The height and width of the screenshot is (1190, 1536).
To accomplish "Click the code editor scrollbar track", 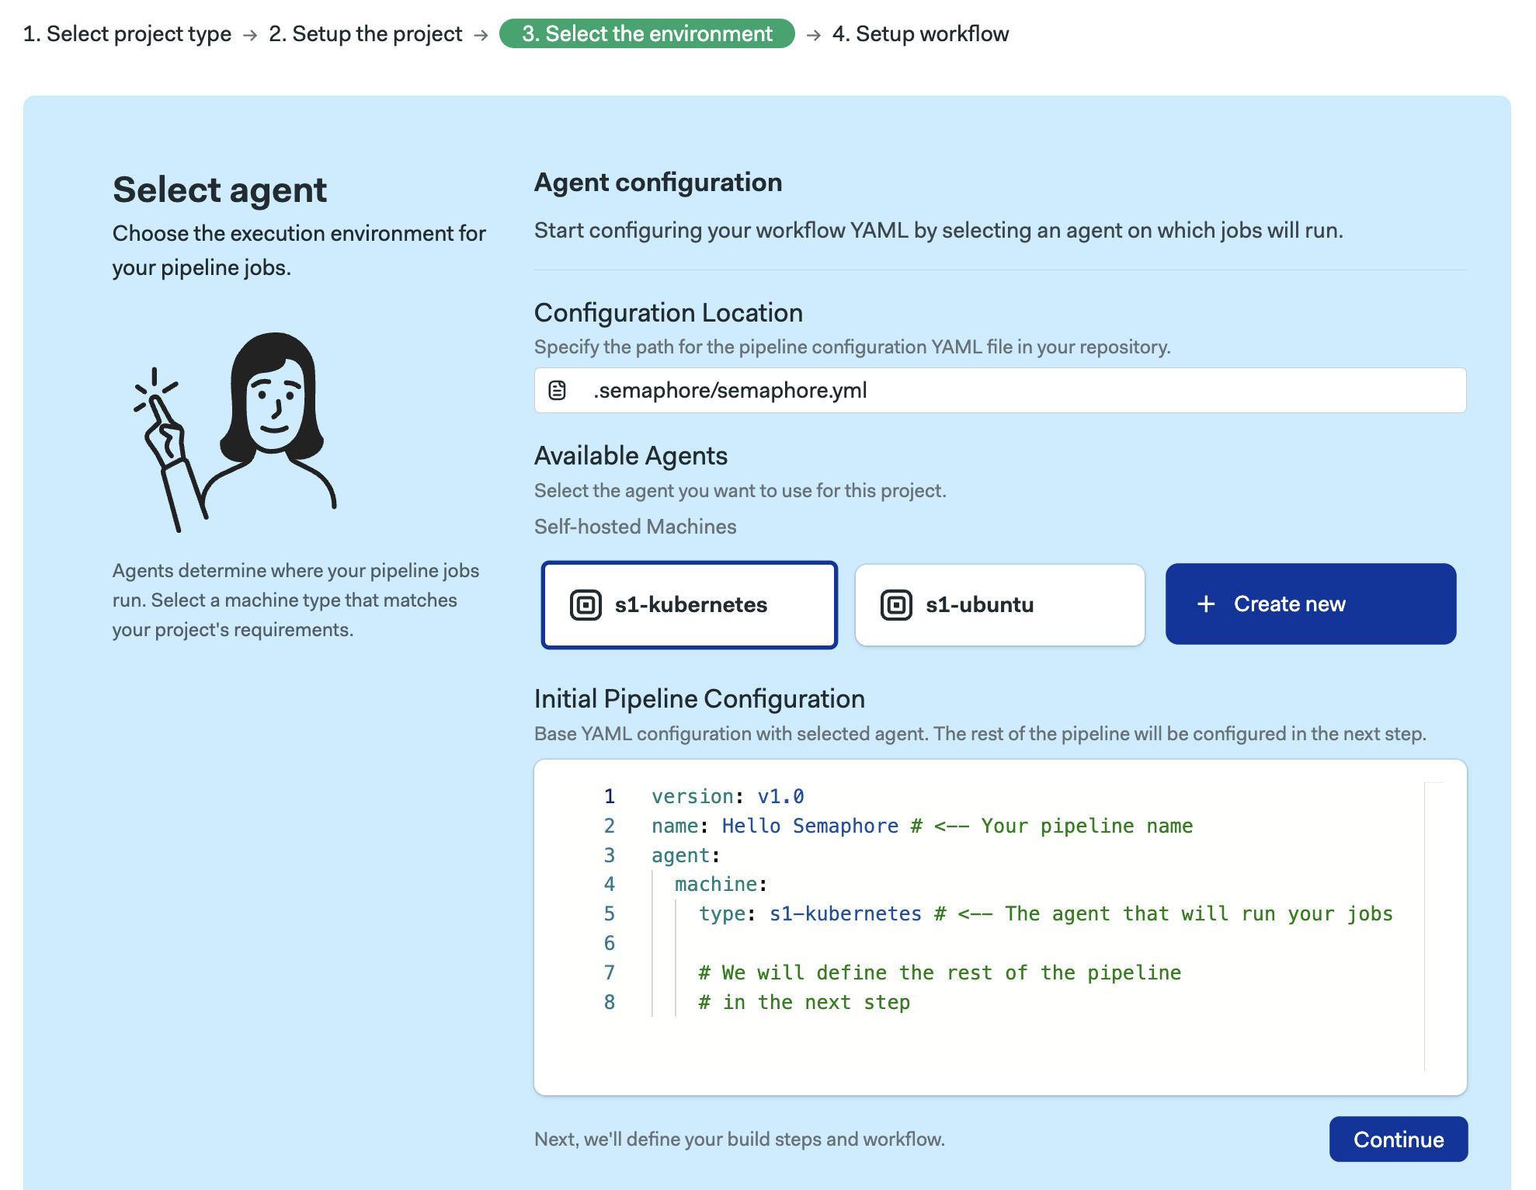I will tap(1434, 927).
